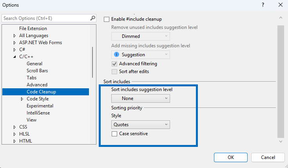Click the blue info icon in the Suggestion dropdown
The height and width of the screenshot is (168, 288).
[116, 55]
